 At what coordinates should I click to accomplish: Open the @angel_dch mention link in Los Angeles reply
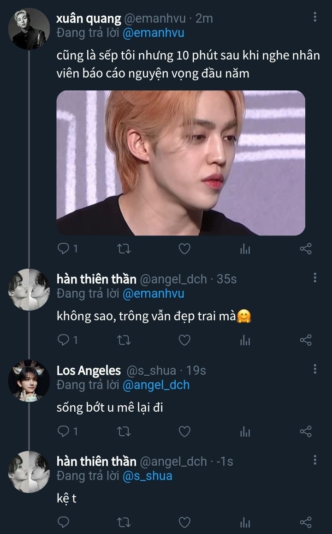156,385
